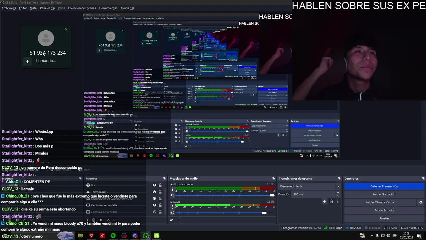Add a transition with the plus button

tap(324, 201)
